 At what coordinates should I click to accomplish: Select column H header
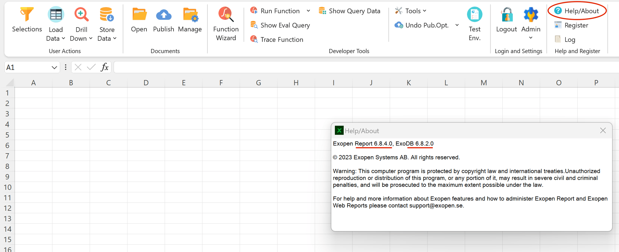click(x=296, y=83)
